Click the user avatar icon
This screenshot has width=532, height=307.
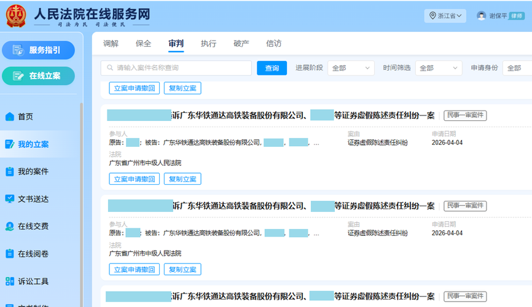click(482, 15)
